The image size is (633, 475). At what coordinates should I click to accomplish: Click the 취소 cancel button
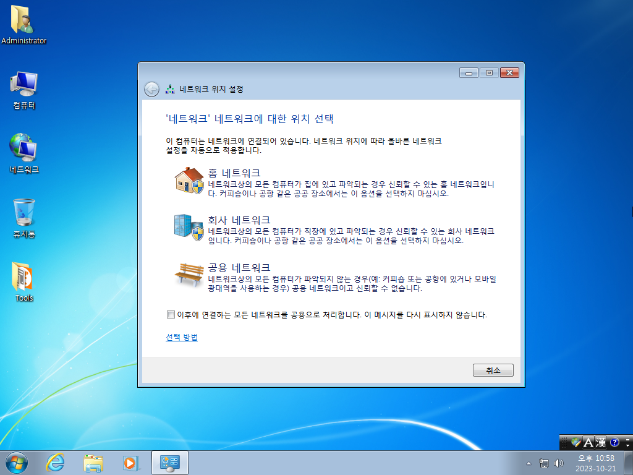point(493,370)
